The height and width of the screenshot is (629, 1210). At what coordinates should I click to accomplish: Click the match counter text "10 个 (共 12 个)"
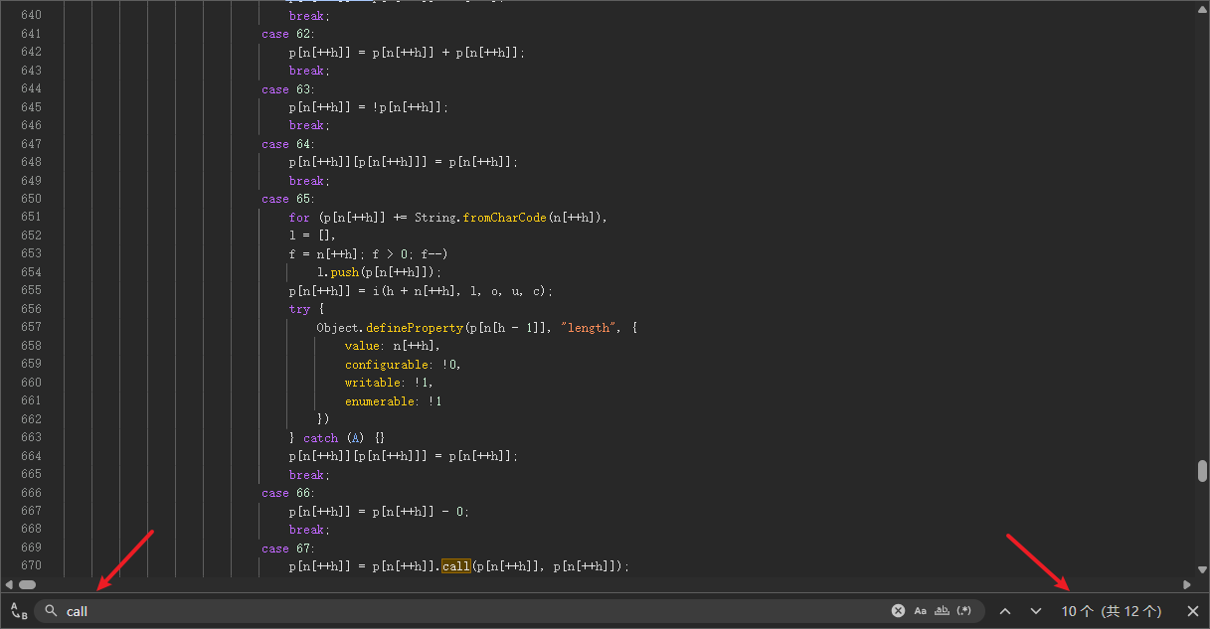1111,611
